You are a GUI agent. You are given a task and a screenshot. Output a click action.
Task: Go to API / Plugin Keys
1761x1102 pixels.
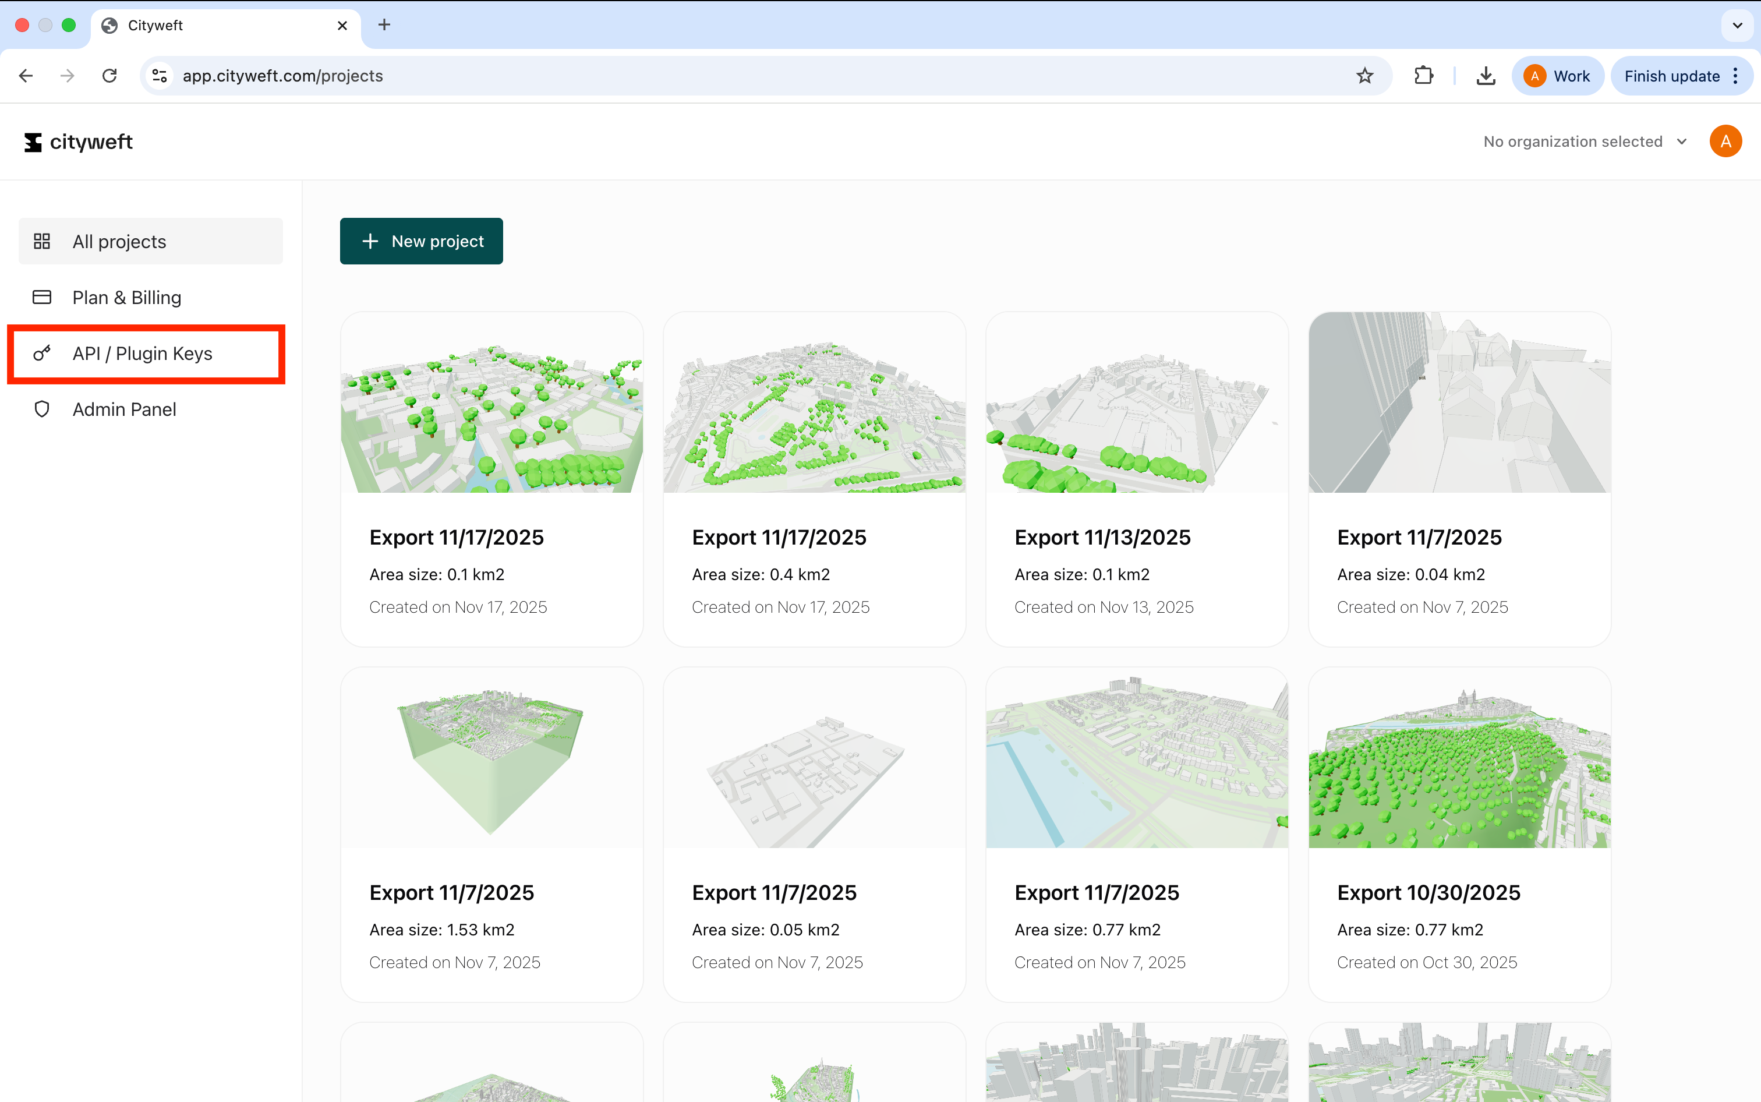[x=142, y=354]
